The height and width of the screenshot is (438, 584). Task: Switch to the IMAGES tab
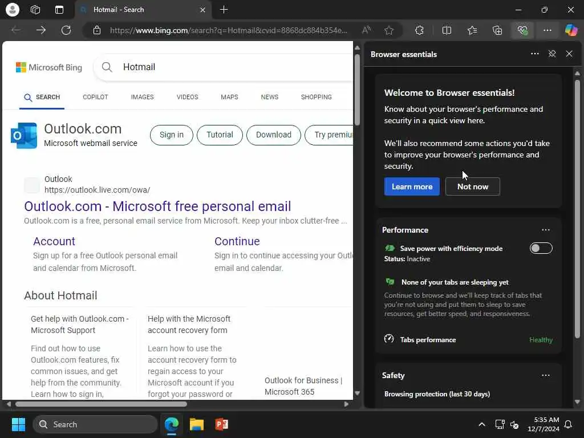(x=142, y=97)
